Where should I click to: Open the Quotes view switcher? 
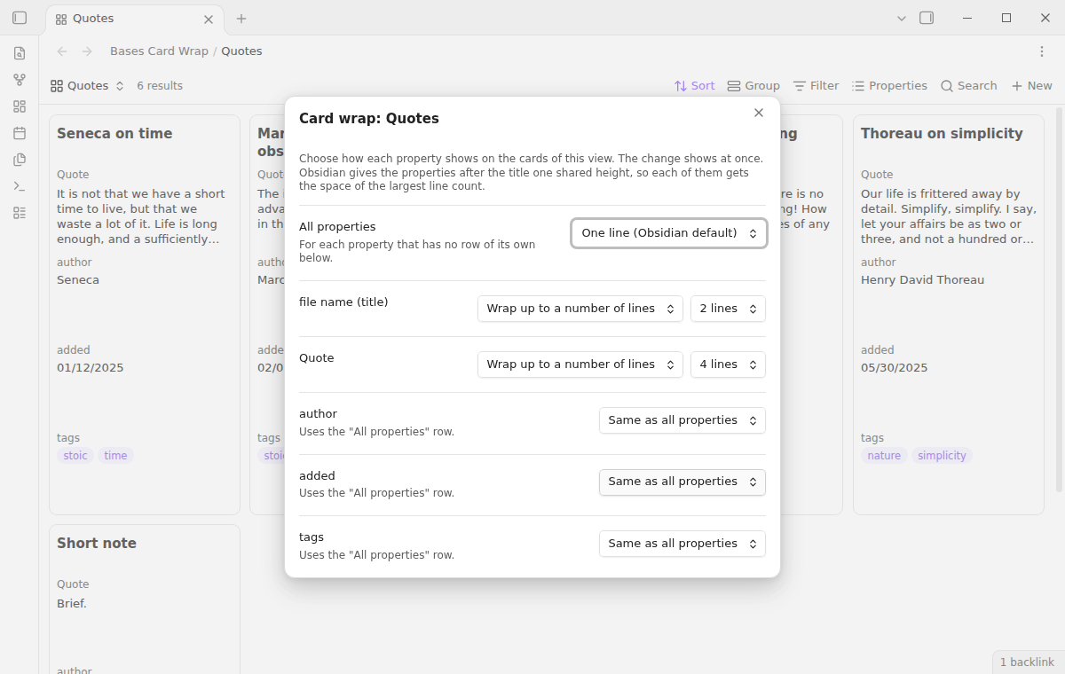[x=87, y=86]
